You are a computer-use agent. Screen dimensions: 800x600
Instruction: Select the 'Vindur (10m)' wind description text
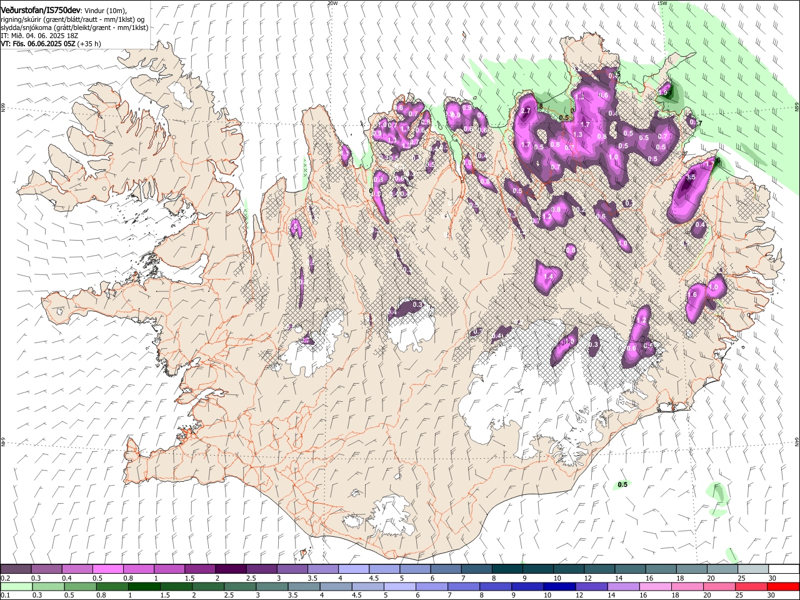[x=105, y=11]
